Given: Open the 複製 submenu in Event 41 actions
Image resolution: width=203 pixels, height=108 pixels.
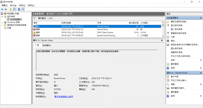Looking at the screenshot, I should (184, 84).
